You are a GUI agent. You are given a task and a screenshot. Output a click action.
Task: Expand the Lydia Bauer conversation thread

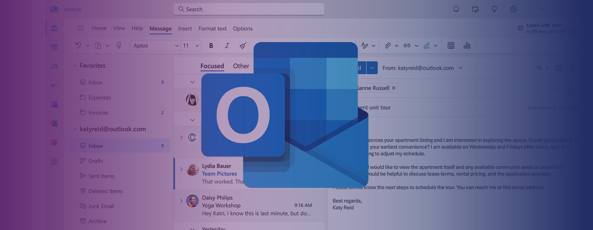pos(181,169)
